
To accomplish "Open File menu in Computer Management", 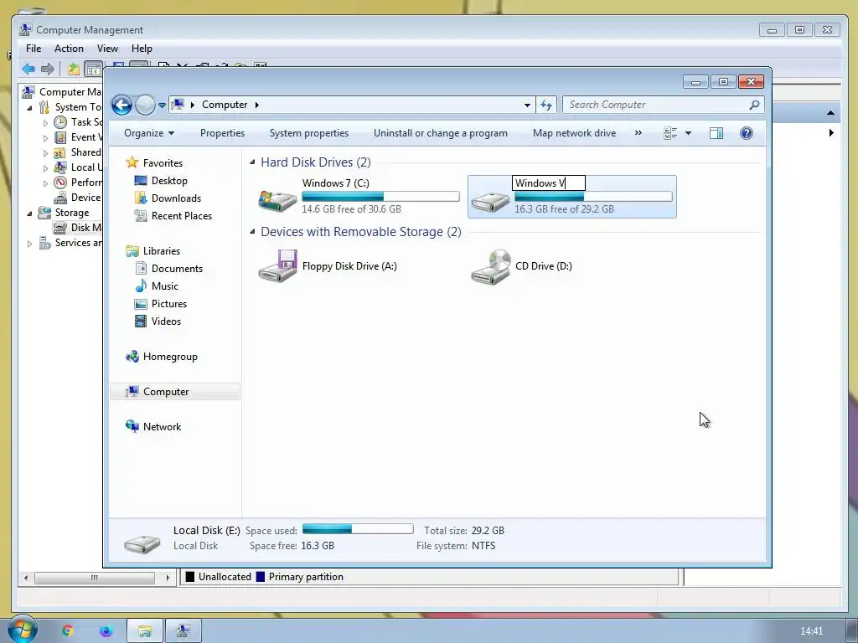I will coord(34,49).
